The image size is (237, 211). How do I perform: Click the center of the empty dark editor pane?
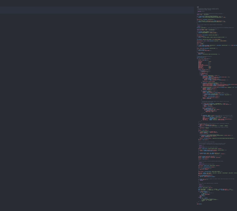(97, 111)
